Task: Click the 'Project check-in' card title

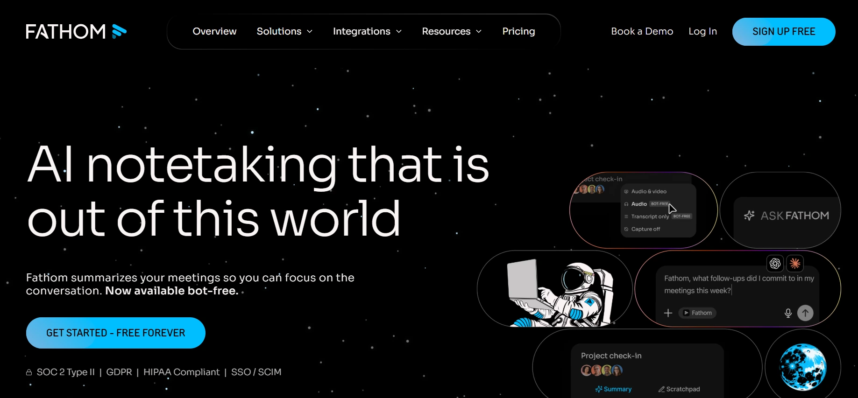Action: [611, 356]
